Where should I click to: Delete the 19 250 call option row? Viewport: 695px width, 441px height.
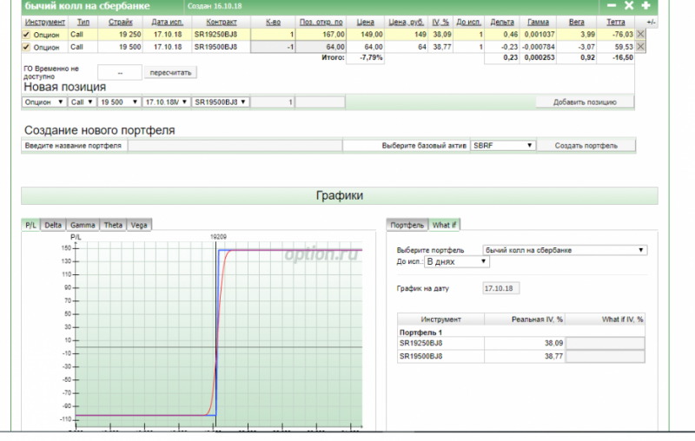[641, 35]
